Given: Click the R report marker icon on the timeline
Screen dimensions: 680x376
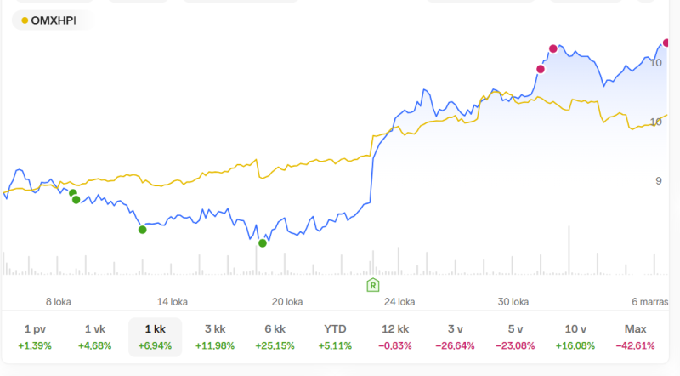Looking at the screenshot, I should coord(372,283).
